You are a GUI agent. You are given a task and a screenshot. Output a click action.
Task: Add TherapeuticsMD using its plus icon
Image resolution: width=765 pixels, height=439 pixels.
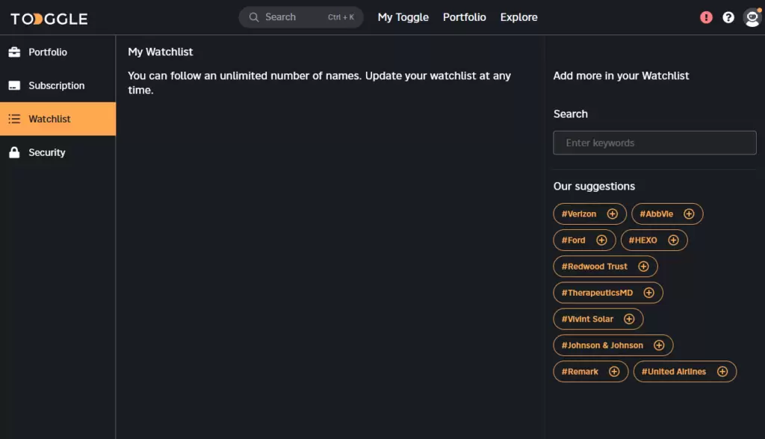[649, 293]
